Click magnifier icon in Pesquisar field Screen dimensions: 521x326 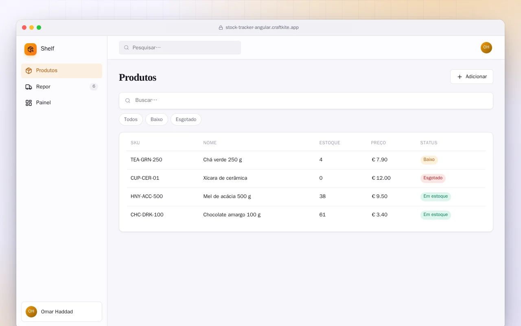(126, 48)
